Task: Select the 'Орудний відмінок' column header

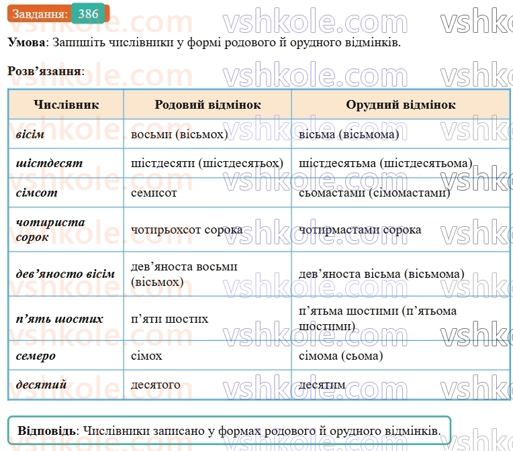Action: (x=400, y=105)
